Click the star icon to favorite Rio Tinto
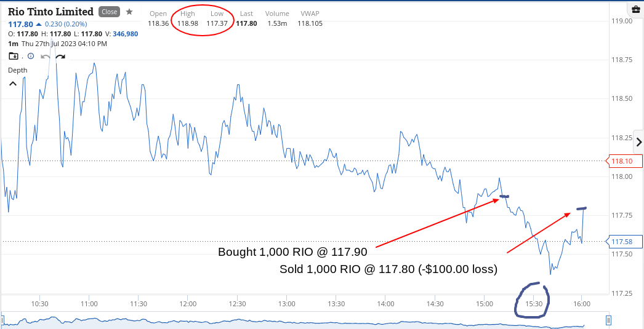 [x=129, y=12]
